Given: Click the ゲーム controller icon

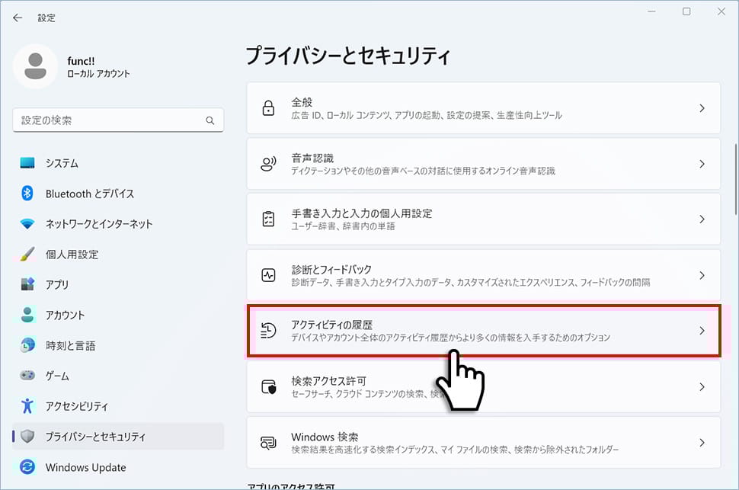Looking at the screenshot, I should point(27,376).
